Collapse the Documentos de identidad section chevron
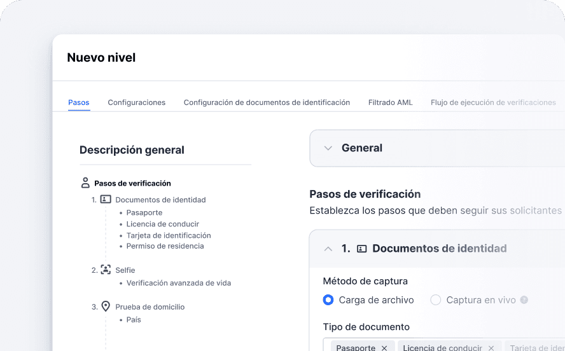This screenshot has width=565, height=351. tap(328, 249)
